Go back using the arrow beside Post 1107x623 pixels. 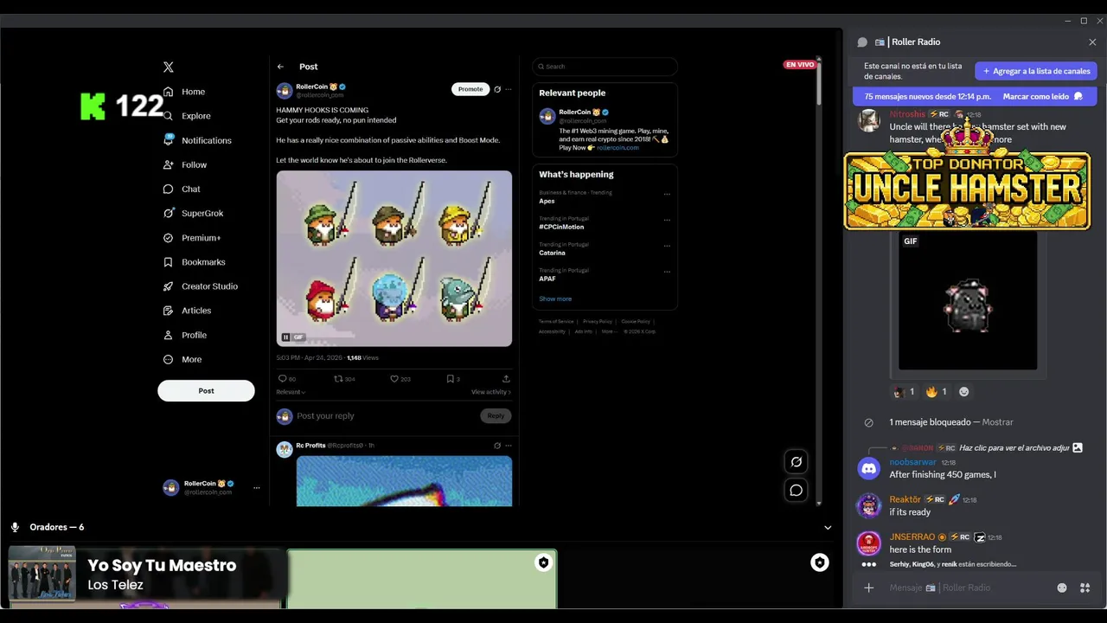[x=280, y=67]
